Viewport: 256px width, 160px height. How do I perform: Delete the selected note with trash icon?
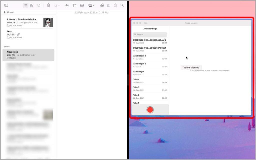pos(48,5)
